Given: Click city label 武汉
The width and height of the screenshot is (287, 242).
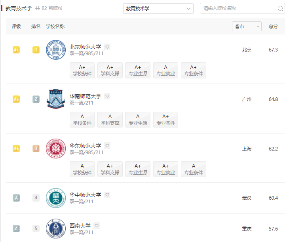Looking at the screenshot, I should point(247,198).
